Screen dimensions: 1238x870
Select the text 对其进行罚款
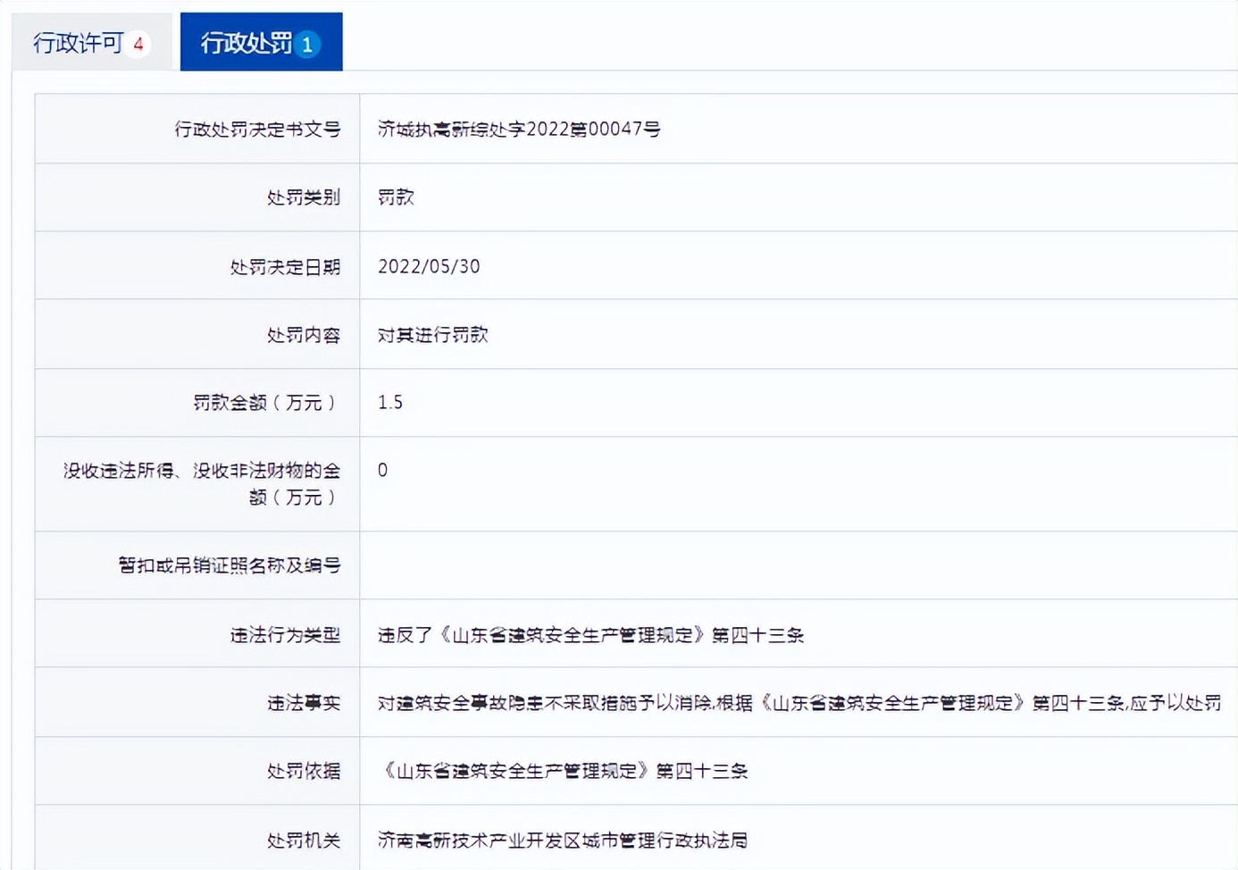coord(433,335)
